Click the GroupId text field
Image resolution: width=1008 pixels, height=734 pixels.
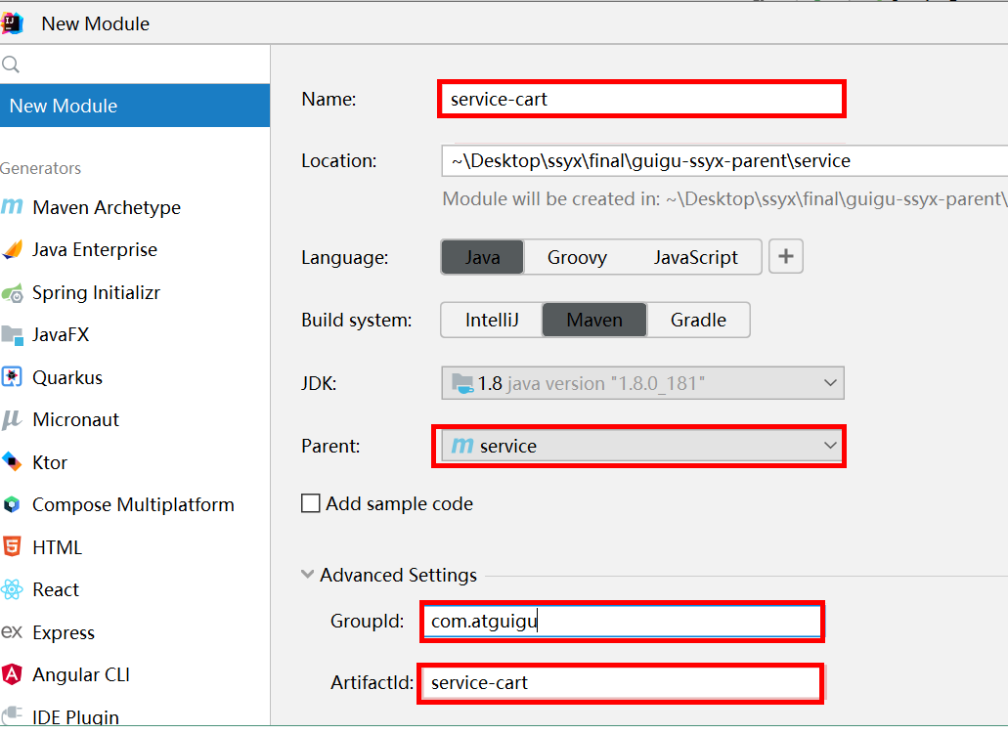[x=622, y=622]
